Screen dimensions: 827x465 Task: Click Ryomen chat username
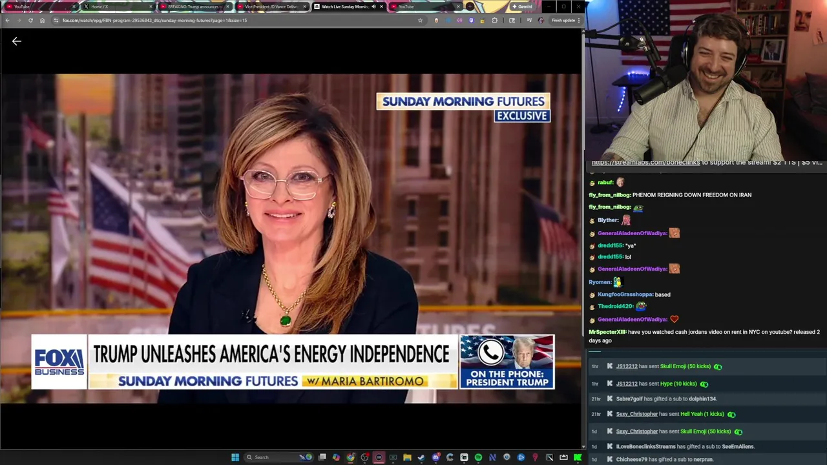point(600,282)
